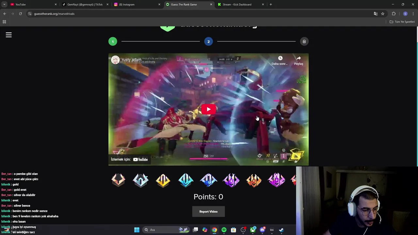The image size is (418, 235).
Task: Click chat message 'silver da olabilir'
Action: coord(24,195)
